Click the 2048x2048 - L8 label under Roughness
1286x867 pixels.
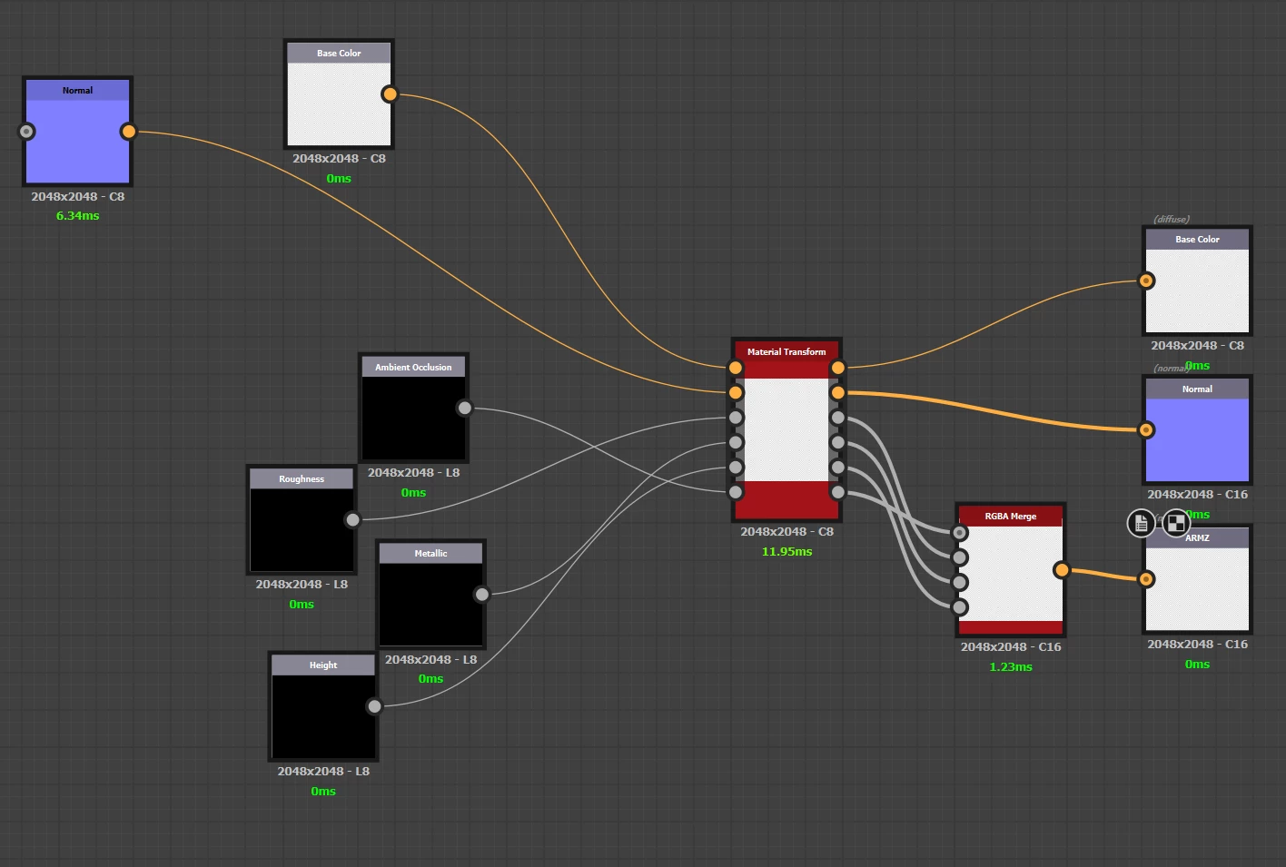tap(302, 585)
